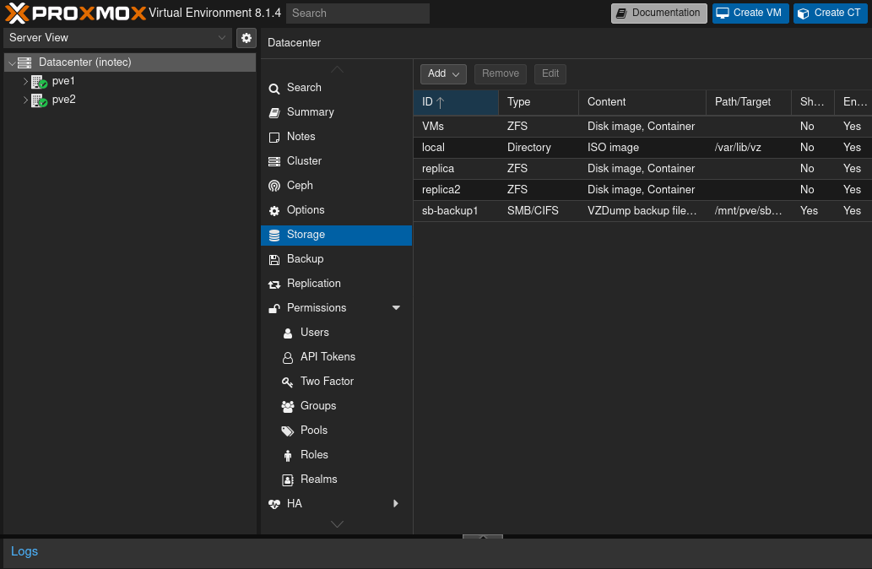Click the Edit button
The image size is (872, 569).
550,73
